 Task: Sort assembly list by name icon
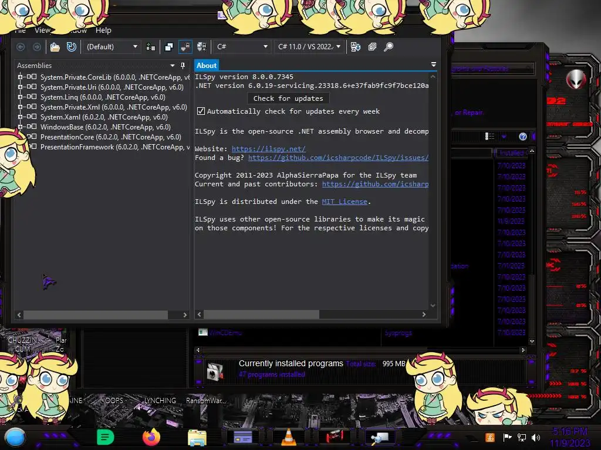click(355, 47)
